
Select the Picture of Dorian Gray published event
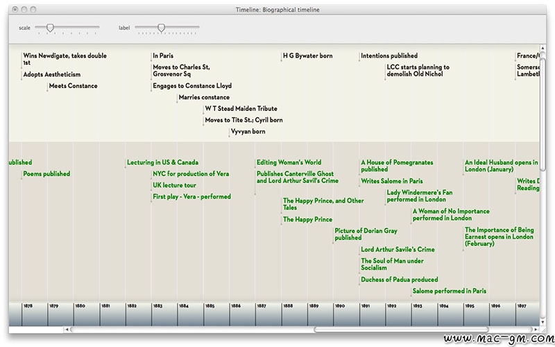point(366,234)
